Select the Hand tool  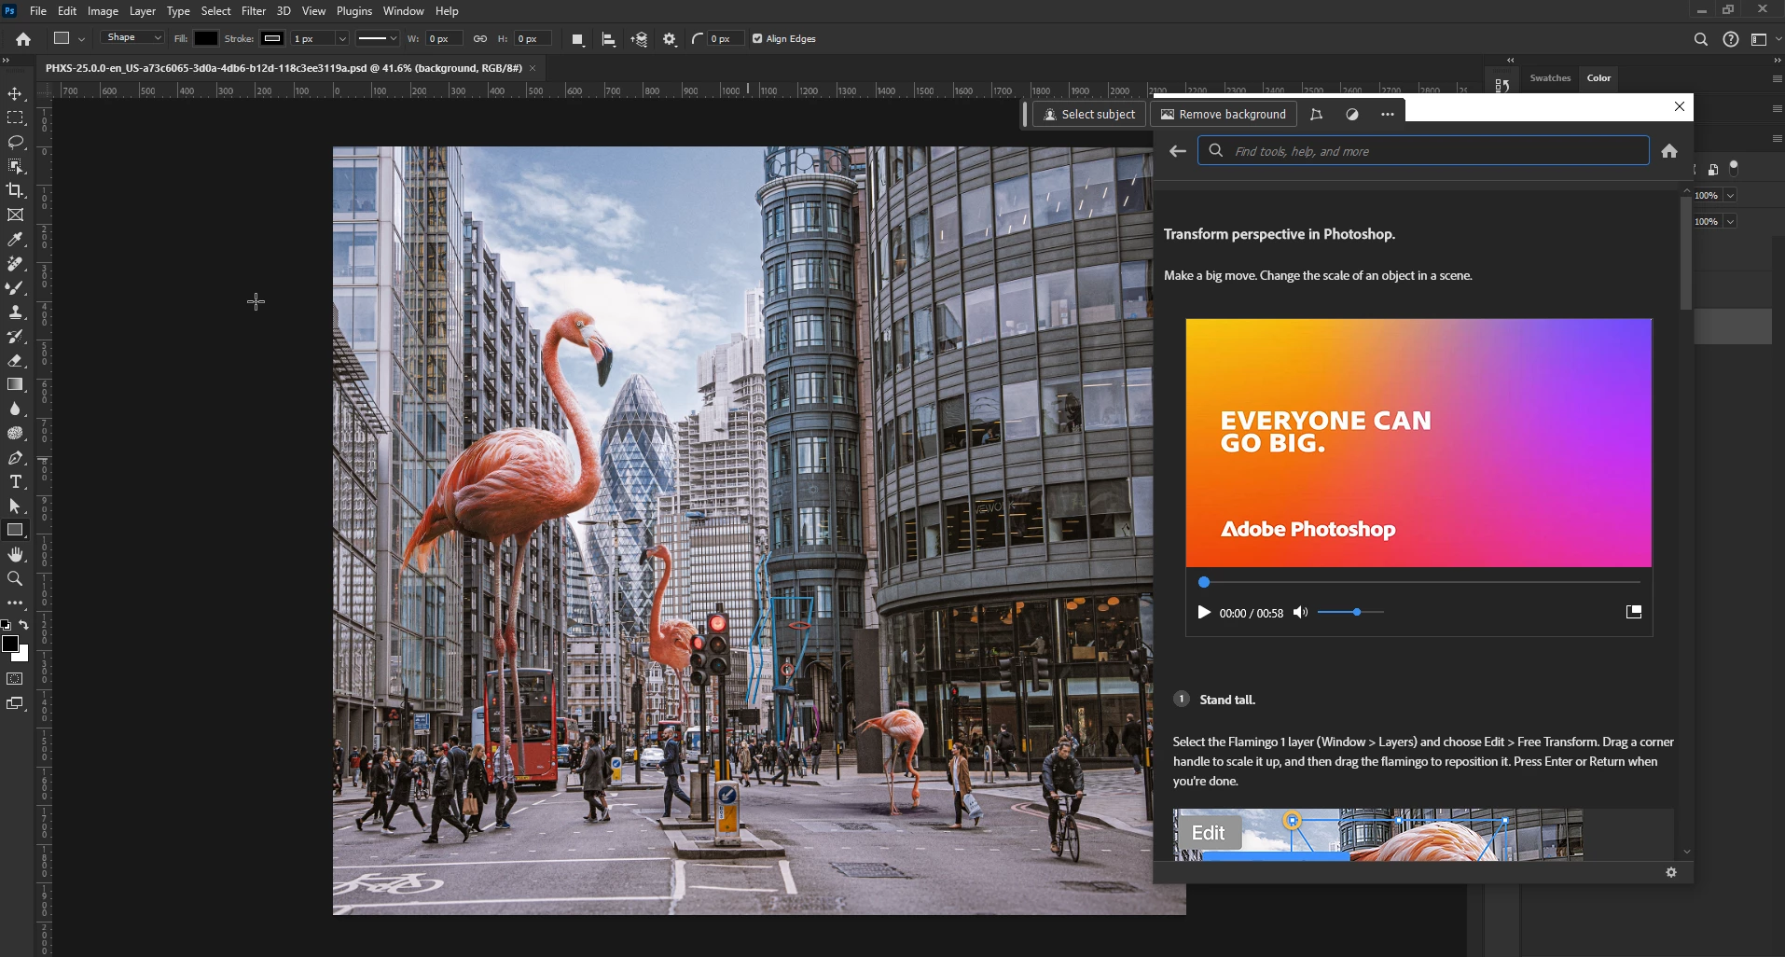pos(15,555)
